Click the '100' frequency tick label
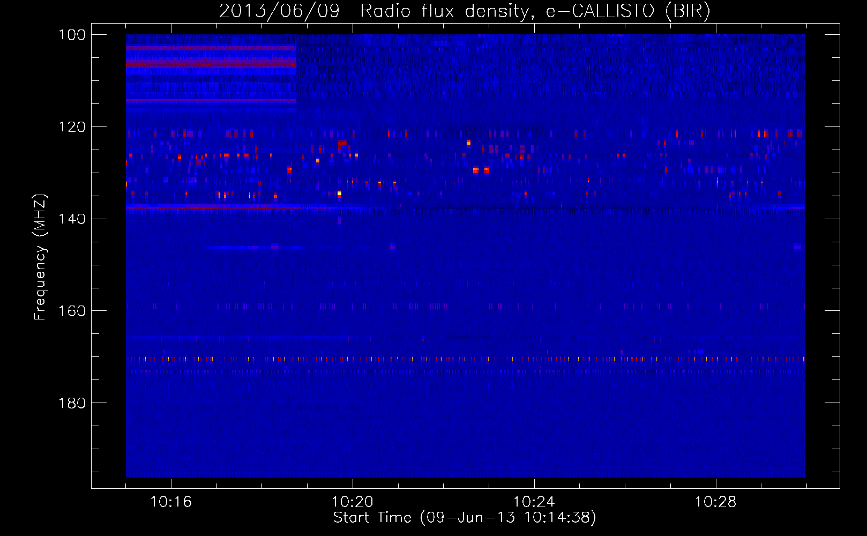This screenshot has width=867, height=536. [72, 35]
